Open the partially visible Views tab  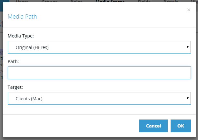194,1
